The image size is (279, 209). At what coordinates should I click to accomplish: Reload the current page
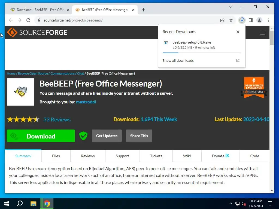(28, 20)
